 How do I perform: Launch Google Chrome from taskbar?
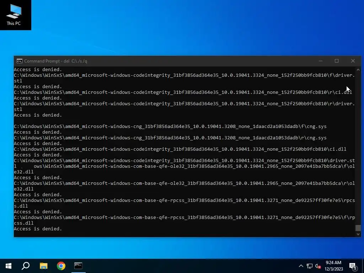click(61, 266)
